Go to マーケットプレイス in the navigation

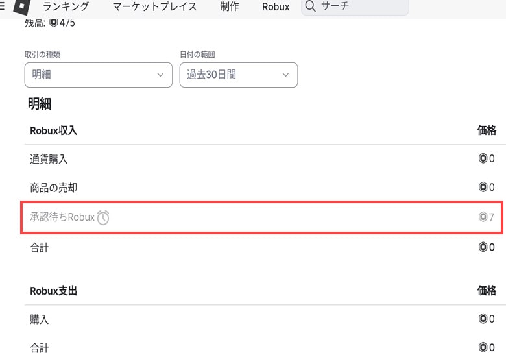point(154,7)
